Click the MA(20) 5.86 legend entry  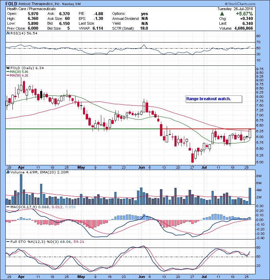pyautogui.click(x=17, y=72)
